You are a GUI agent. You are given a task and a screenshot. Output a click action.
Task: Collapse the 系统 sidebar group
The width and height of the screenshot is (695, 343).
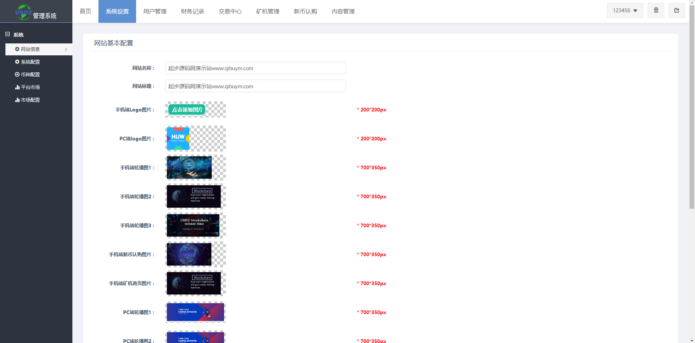coord(8,34)
